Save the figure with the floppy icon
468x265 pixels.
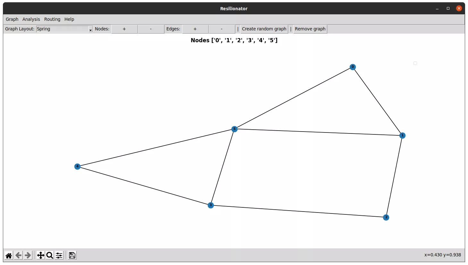72,255
